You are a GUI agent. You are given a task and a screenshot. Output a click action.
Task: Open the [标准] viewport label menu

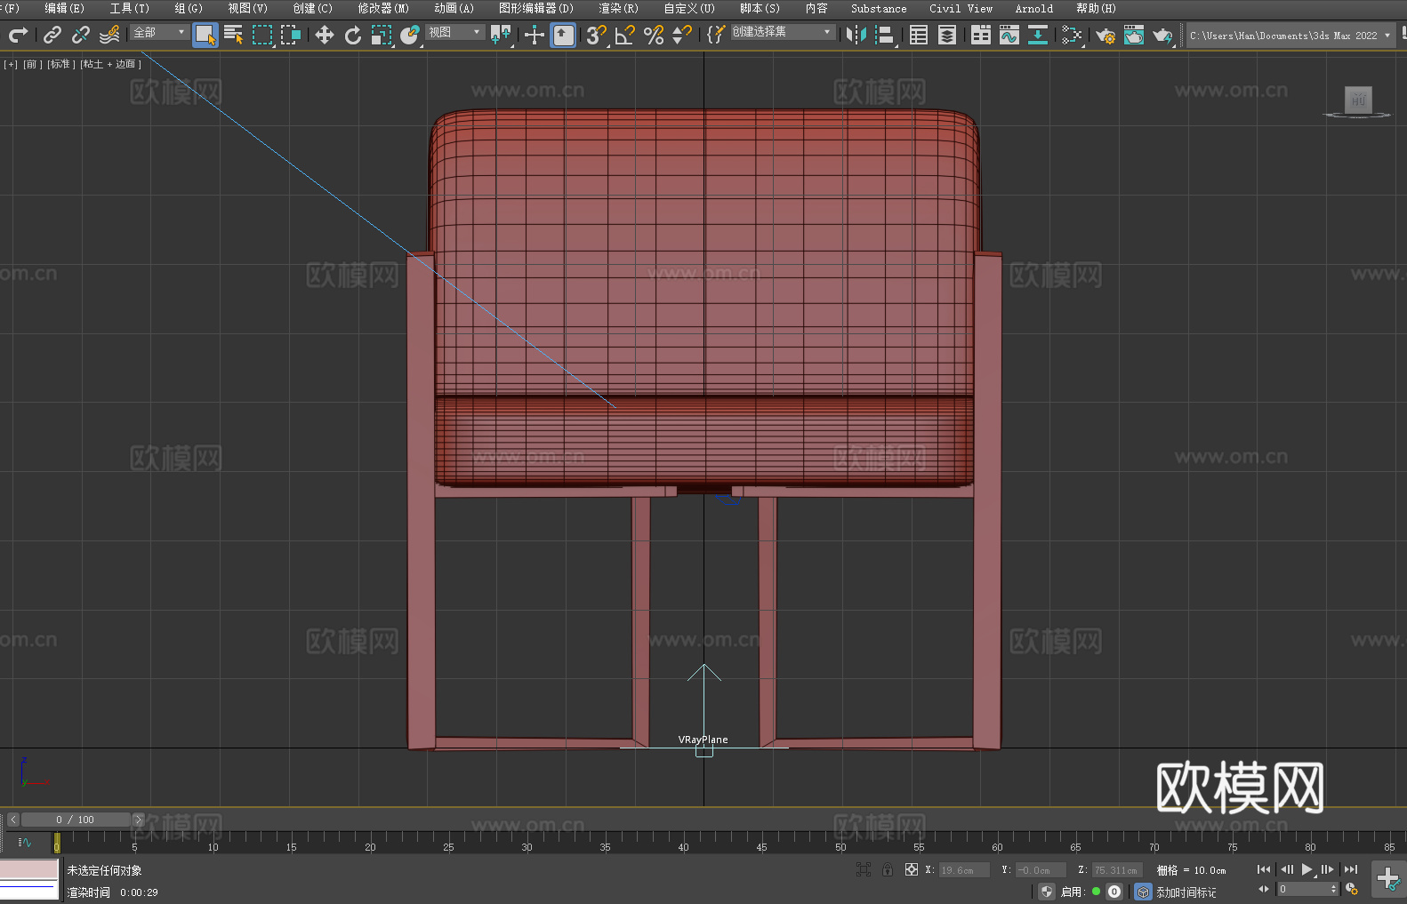click(60, 64)
